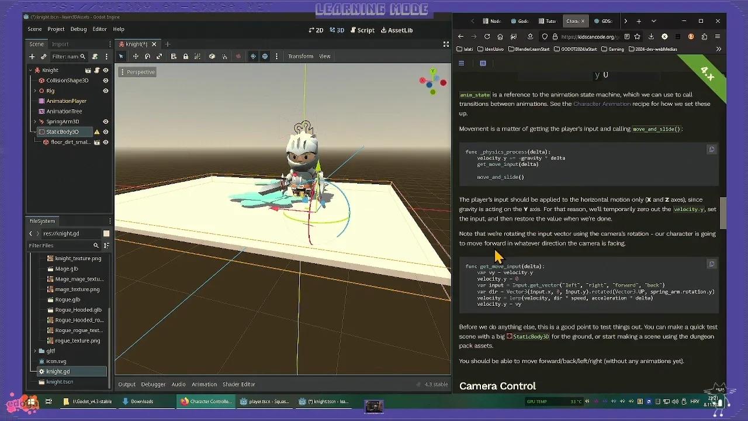The width and height of the screenshot is (748, 421).
Task: Open the Character Animation link in the browser
Action: tap(602, 103)
